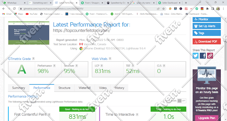Share report on Twitter
Screen dimensions: 227x121
click(195, 55)
